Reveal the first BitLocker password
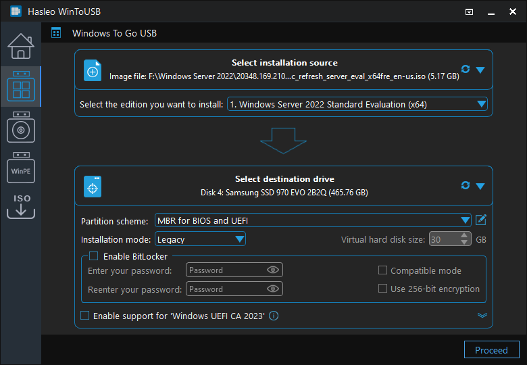 [273, 270]
